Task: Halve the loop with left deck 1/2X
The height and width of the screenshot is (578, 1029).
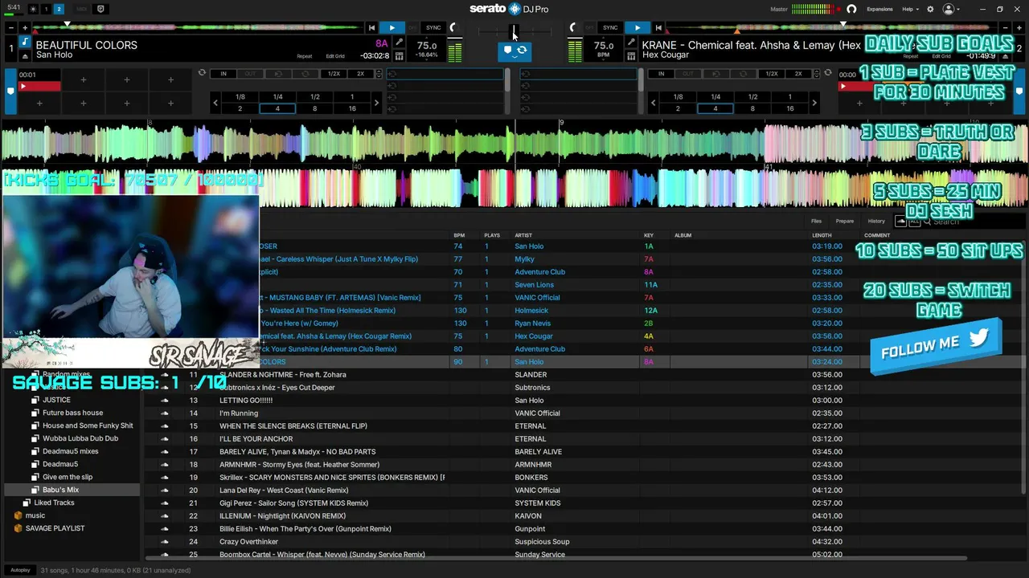Action: click(334, 74)
